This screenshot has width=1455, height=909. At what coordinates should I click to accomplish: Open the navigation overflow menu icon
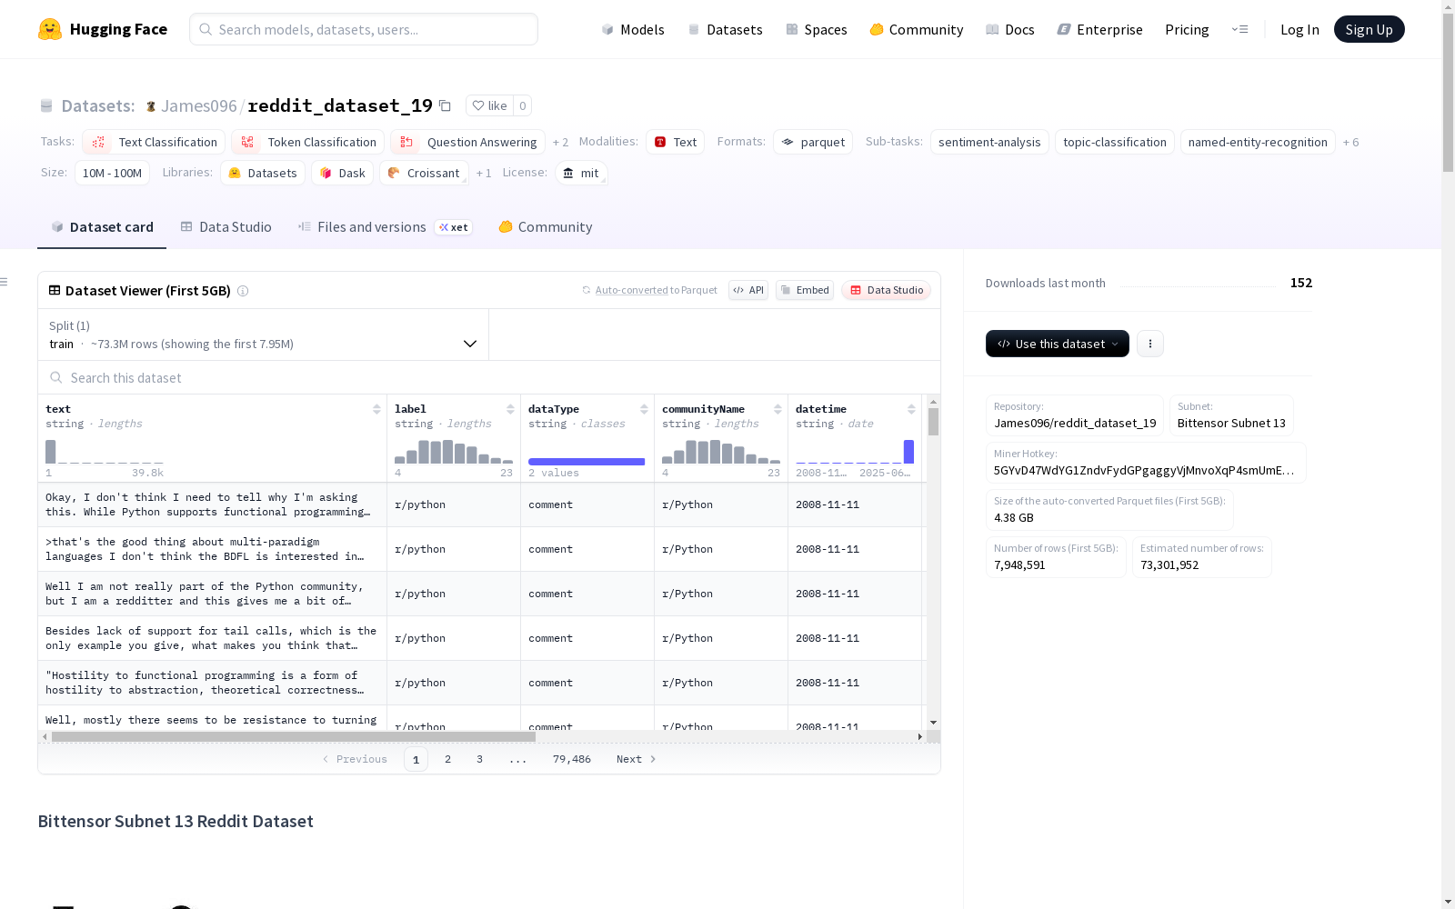(x=1239, y=29)
